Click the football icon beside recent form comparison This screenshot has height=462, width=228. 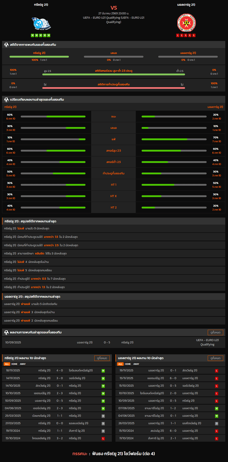(6, 100)
